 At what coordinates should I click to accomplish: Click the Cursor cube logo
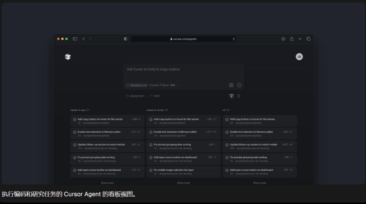coord(68,57)
